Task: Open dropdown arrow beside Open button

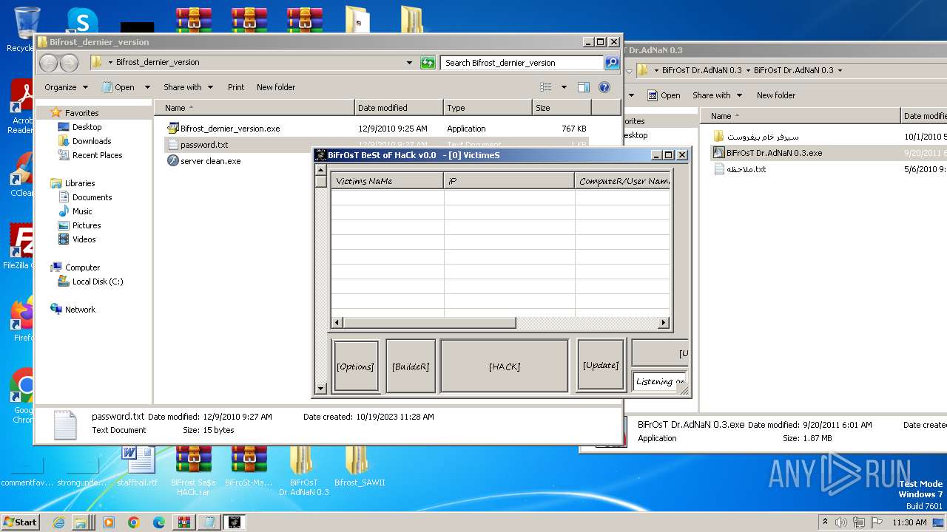Action: pos(147,87)
